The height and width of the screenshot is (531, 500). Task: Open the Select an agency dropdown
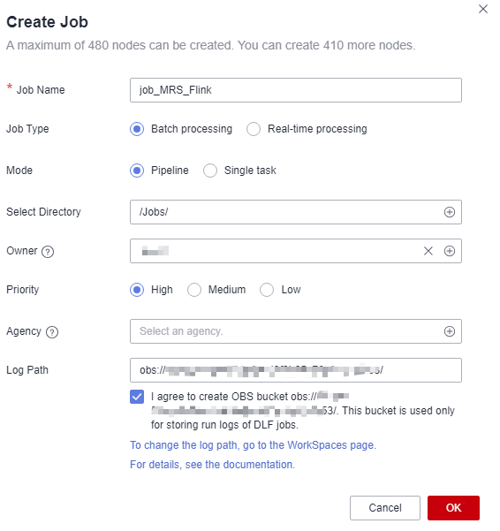[296, 331]
